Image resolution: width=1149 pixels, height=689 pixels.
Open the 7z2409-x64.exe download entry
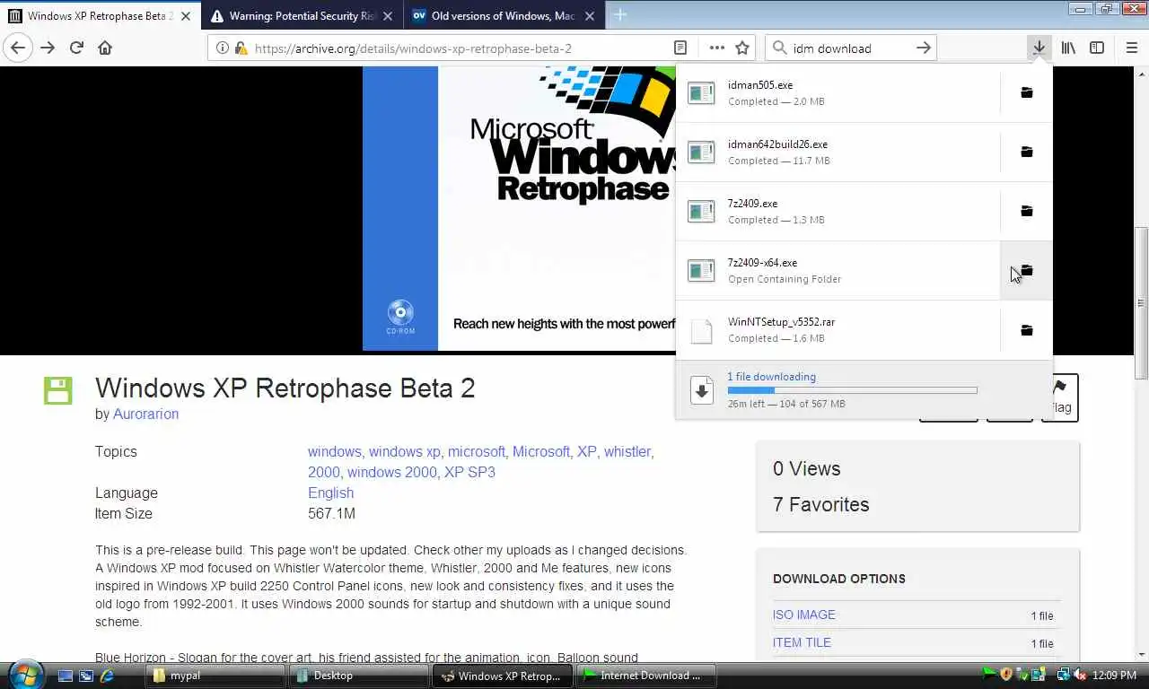click(x=838, y=270)
